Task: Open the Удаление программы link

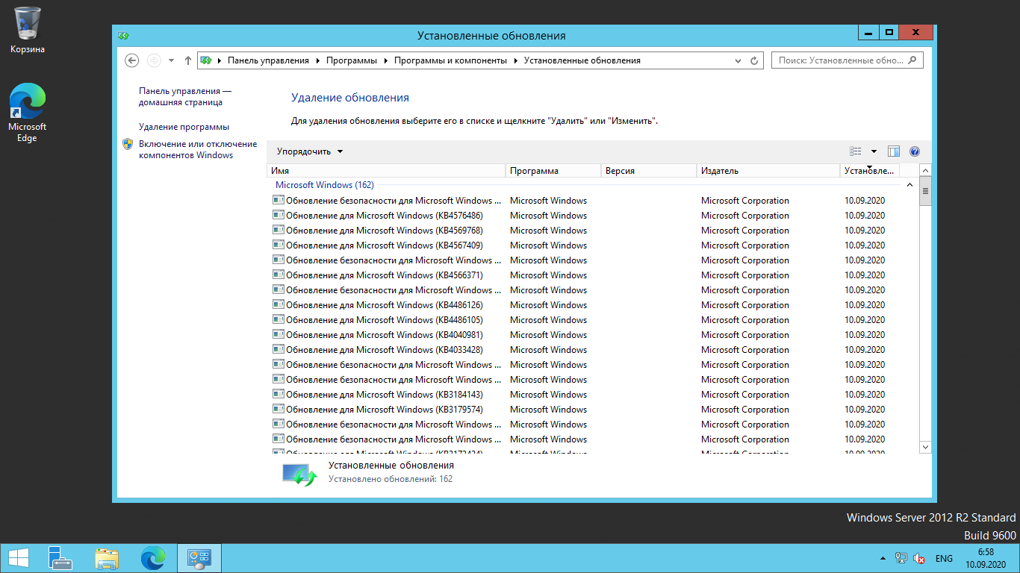Action: tap(184, 127)
